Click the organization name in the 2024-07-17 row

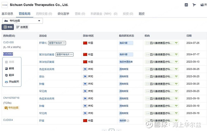point(161,54)
